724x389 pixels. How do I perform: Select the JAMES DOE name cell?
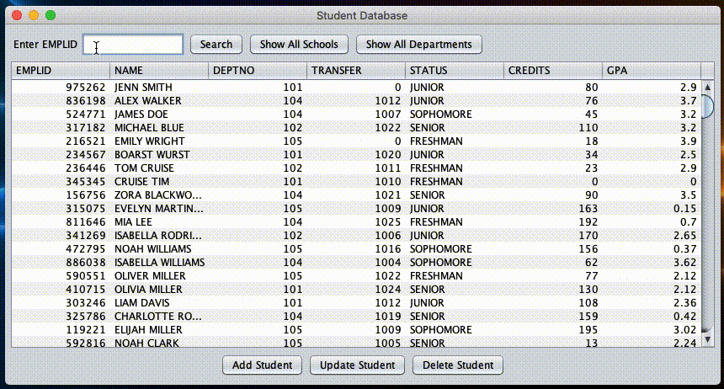(159, 115)
